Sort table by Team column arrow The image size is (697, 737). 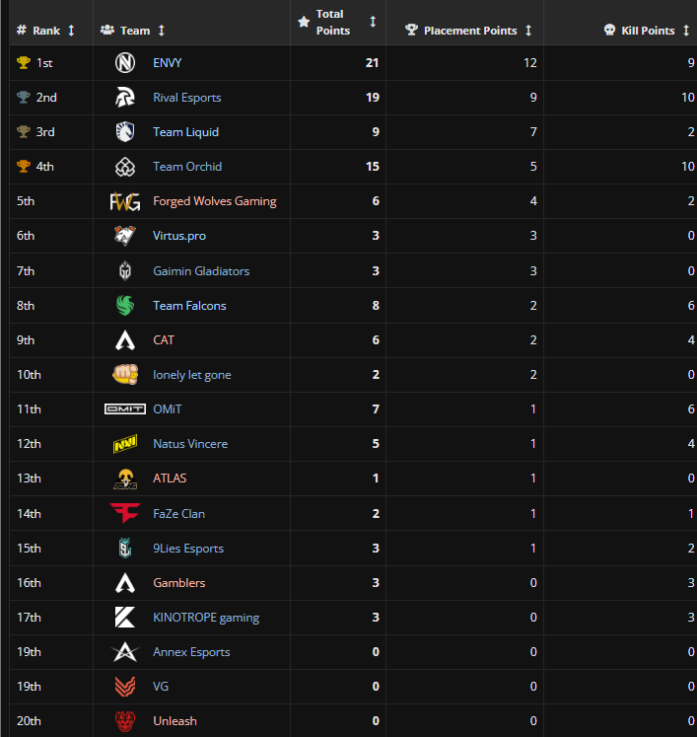click(162, 31)
